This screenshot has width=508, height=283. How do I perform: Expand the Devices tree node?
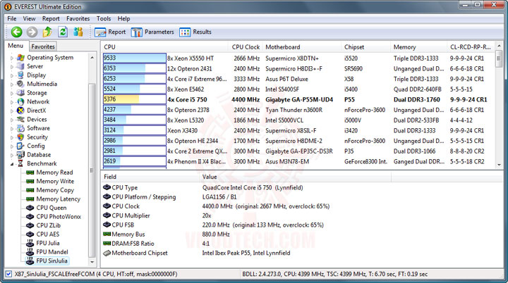12,120
